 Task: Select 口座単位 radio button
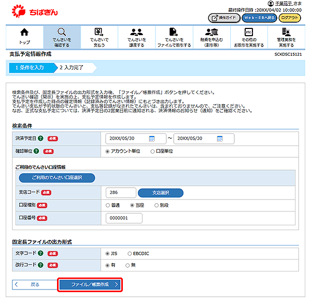[152, 151]
